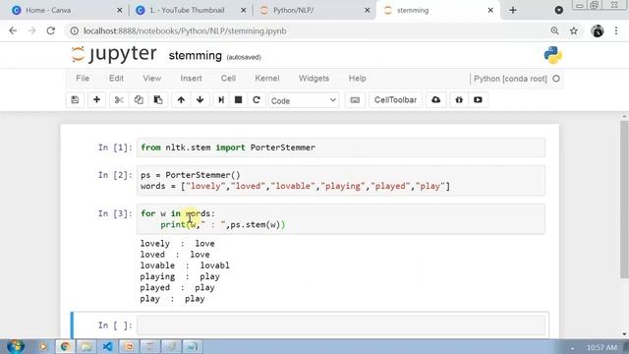Click the CellToolbar button

[x=395, y=100]
